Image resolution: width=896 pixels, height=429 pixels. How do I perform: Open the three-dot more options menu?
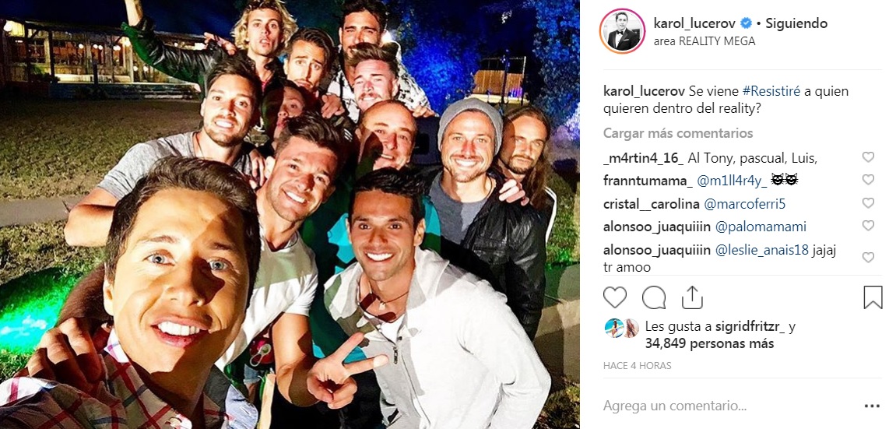872,406
